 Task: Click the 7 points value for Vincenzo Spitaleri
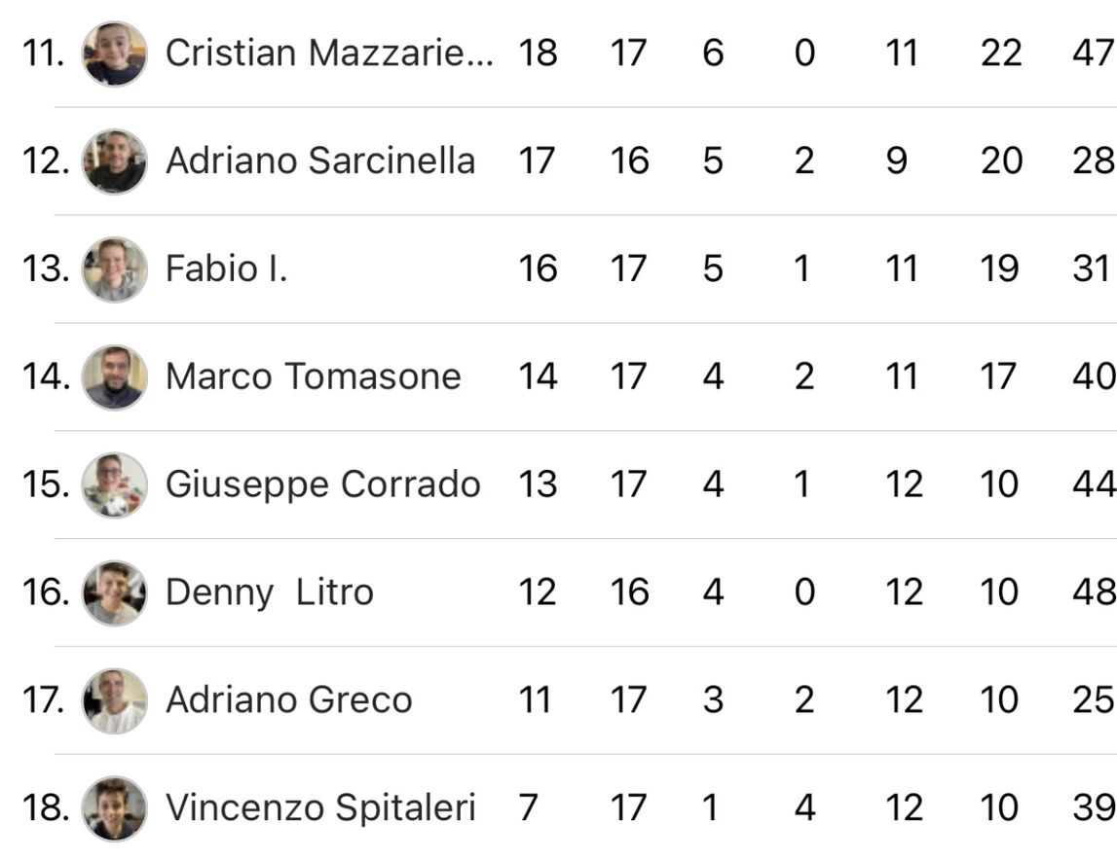[x=528, y=808]
